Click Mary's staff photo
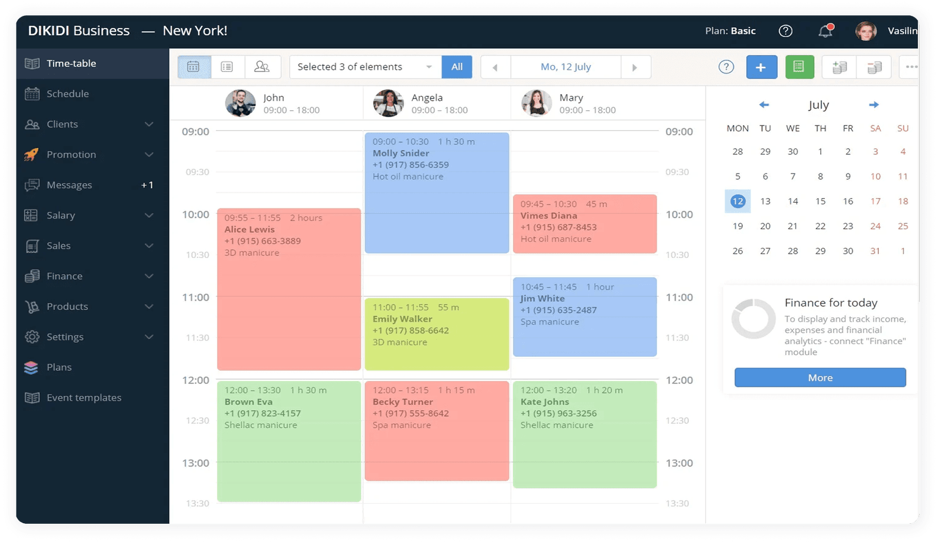This screenshot has height=542, width=938. [536, 104]
